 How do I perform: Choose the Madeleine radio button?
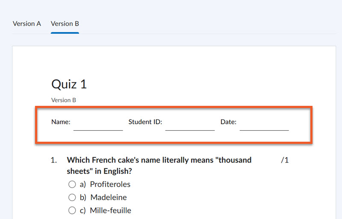pos(72,197)
